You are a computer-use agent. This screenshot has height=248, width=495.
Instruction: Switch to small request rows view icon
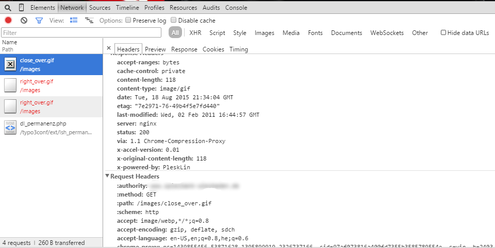[89, 21]
